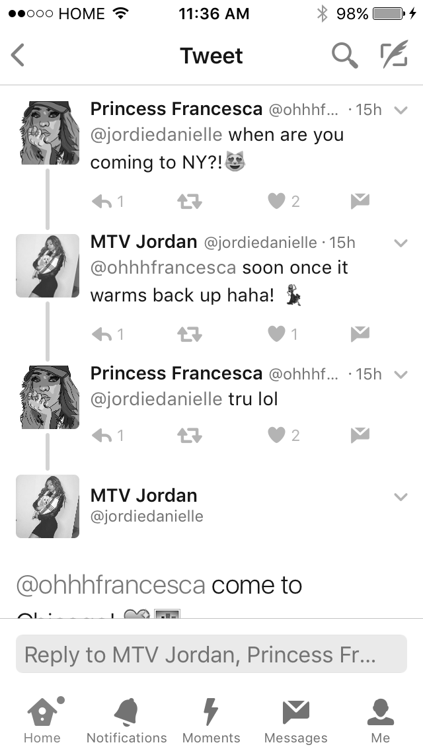Retweet the "coming to NY" tweet
The width and height of the screenshot is (423, 751).
[190, 202]
